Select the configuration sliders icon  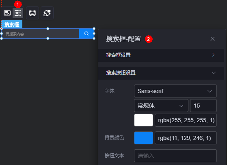point(18,13)
